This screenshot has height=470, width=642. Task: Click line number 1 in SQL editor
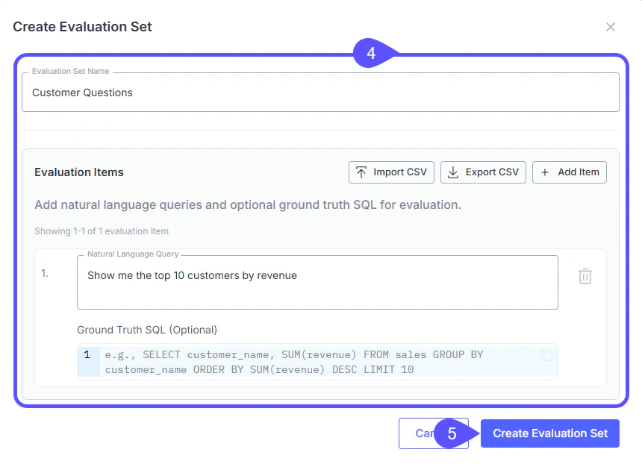pyautogui.click(x=87, y=354)
